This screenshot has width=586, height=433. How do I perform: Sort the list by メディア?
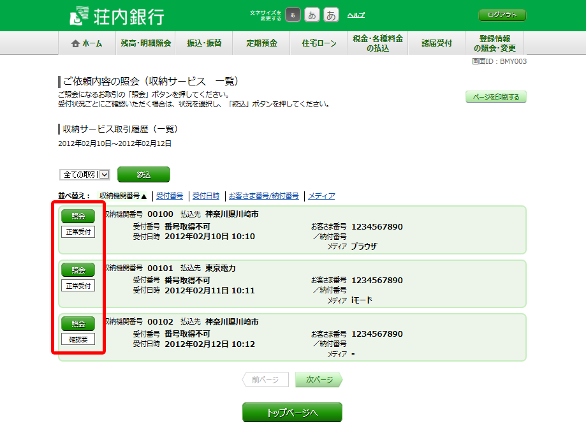click(321, 196)
